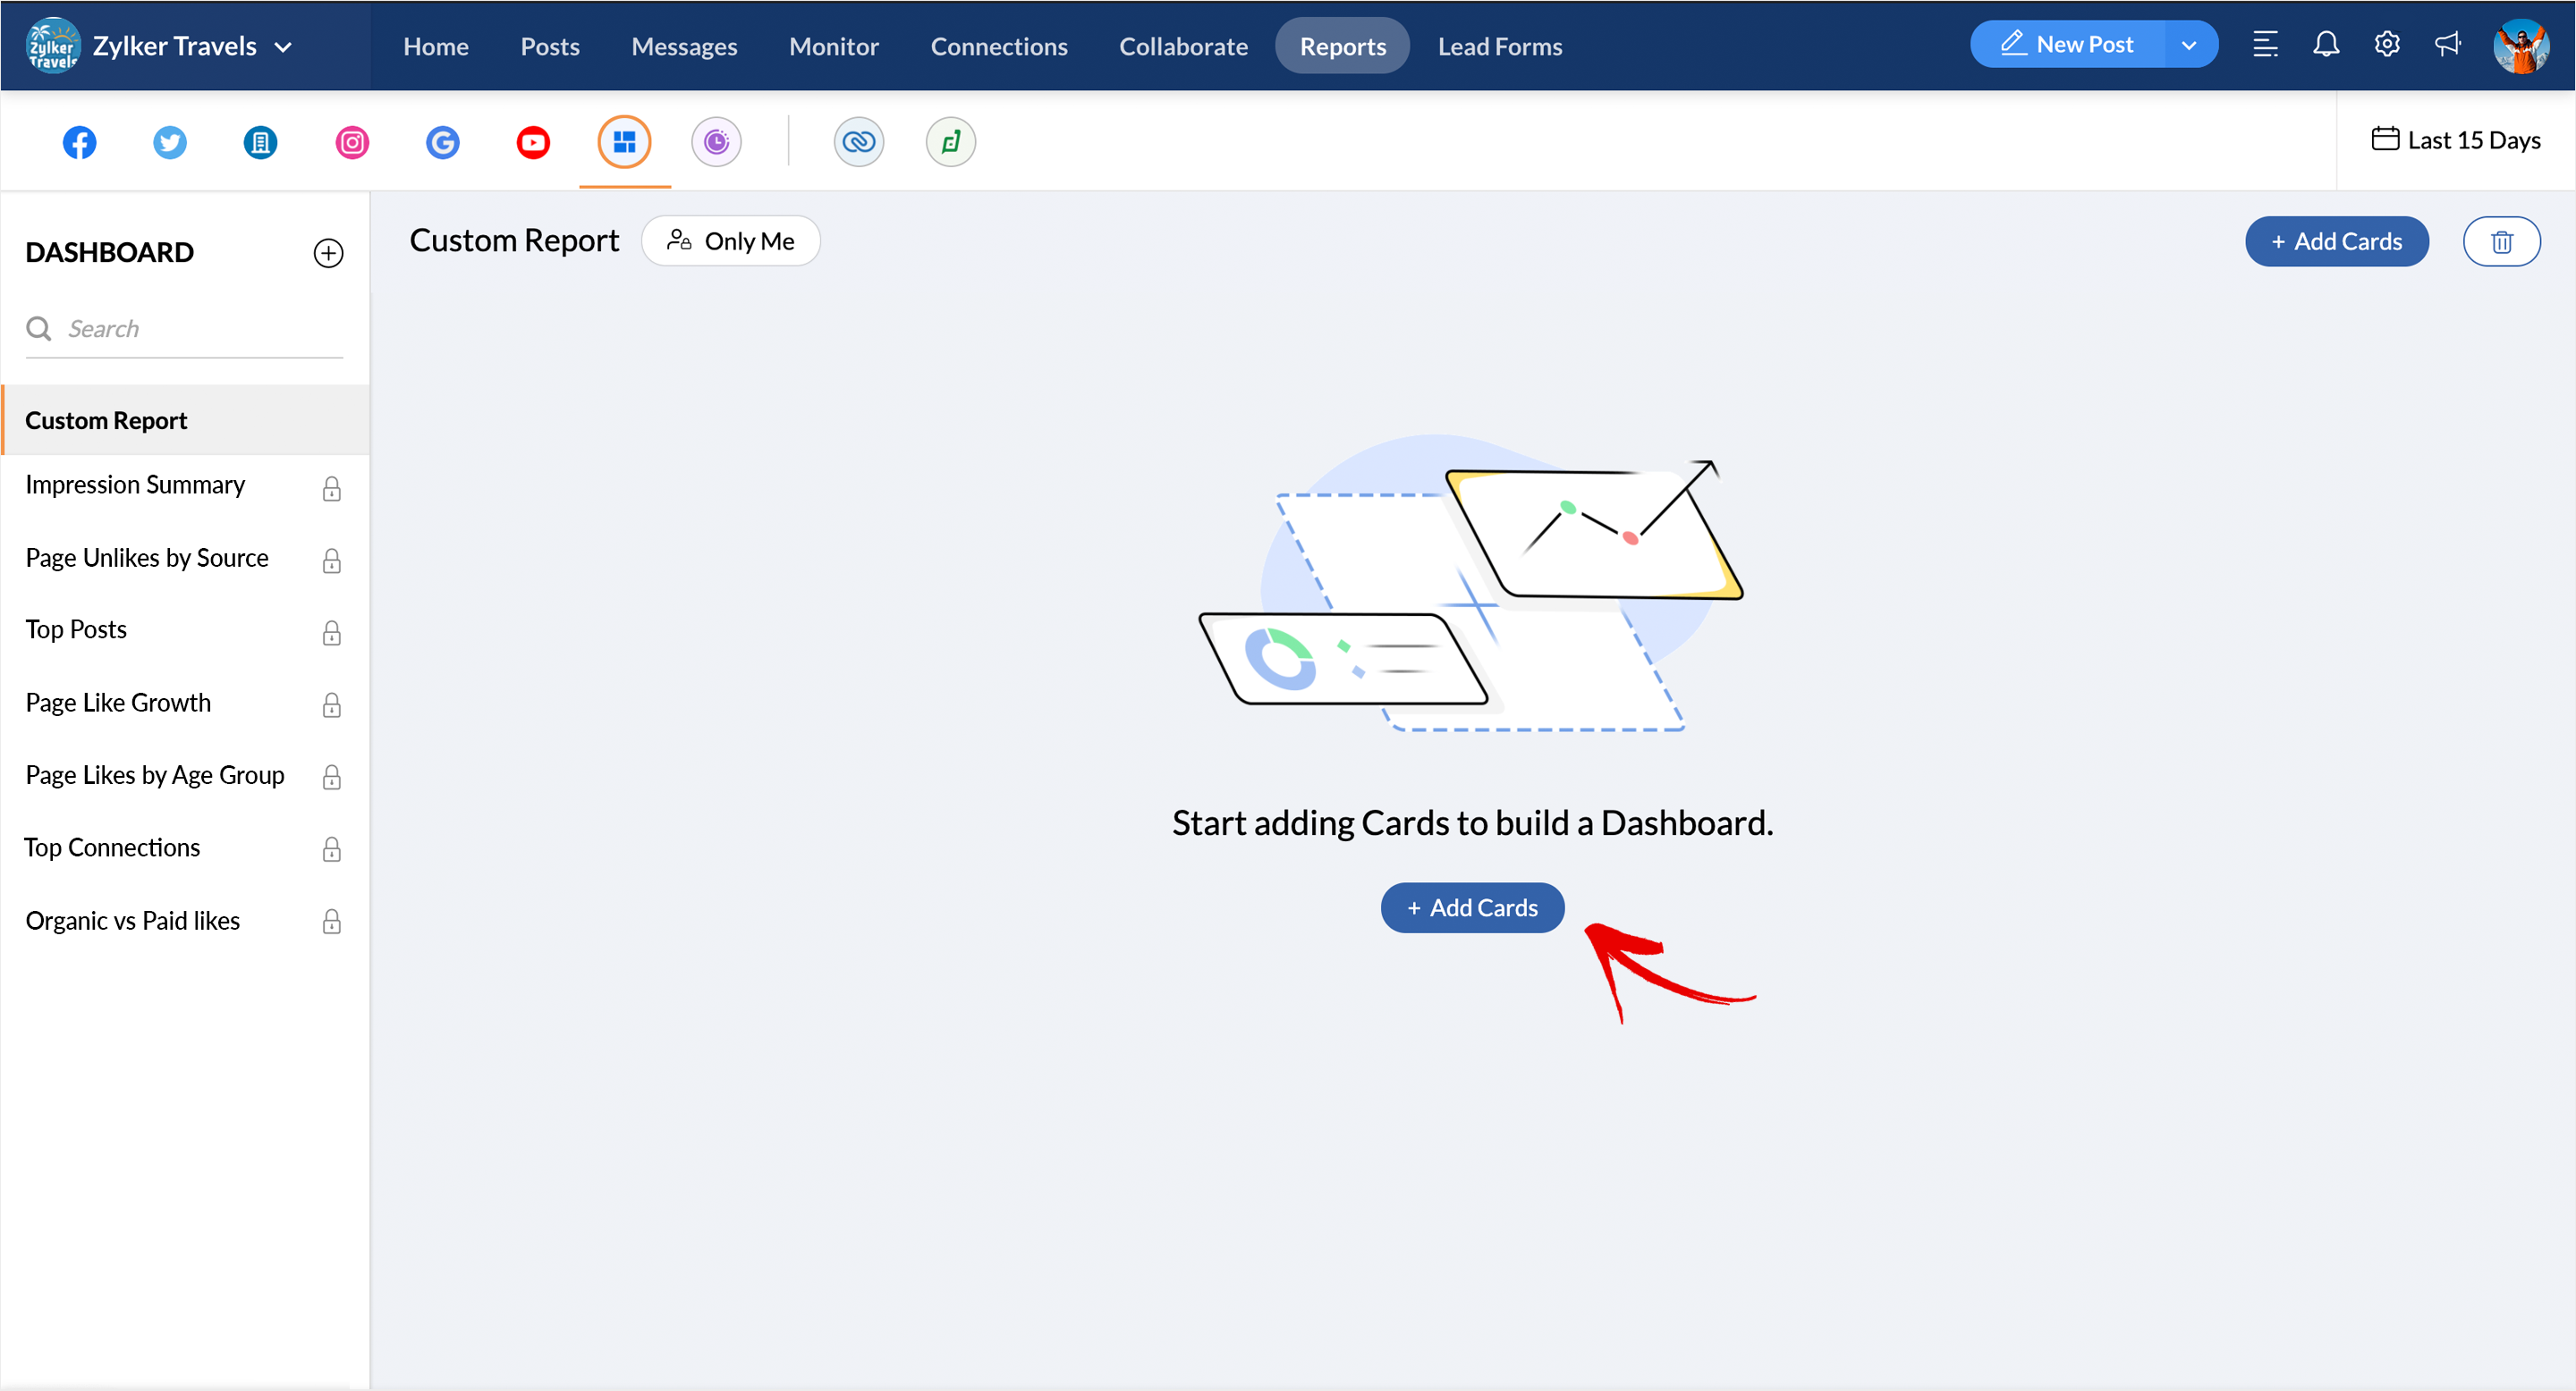This screenshot has width=2576, height=1391.
Task: Open the blue building channel icon
Action: coord(260,142)
